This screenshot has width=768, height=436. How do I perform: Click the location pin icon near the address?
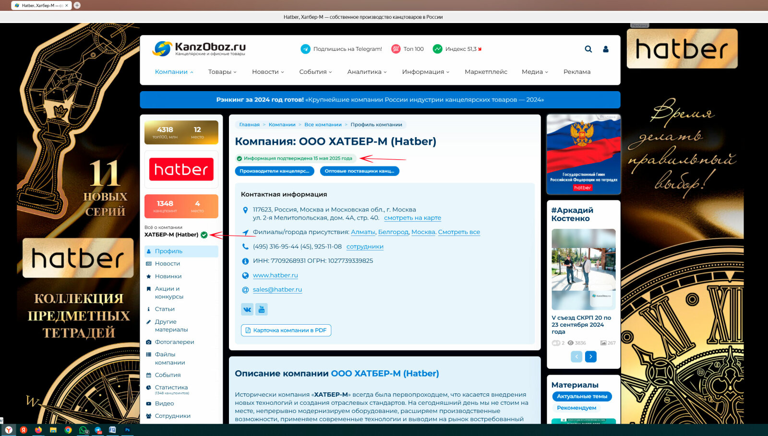tap(245, 209)
